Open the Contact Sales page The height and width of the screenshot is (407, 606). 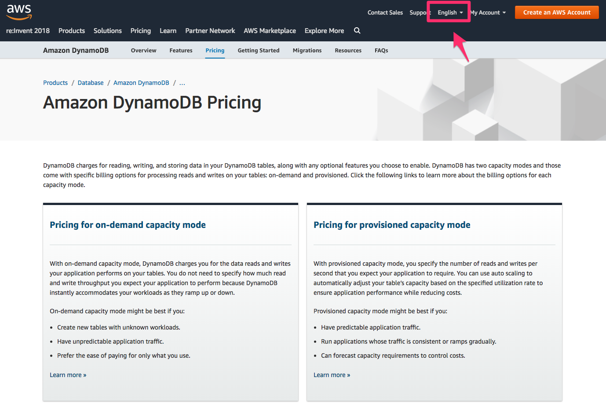pyautogui.click(x=385, y=12)
